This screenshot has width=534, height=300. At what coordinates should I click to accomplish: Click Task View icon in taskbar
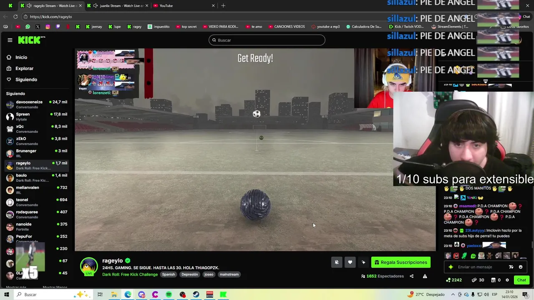(100, 295)
